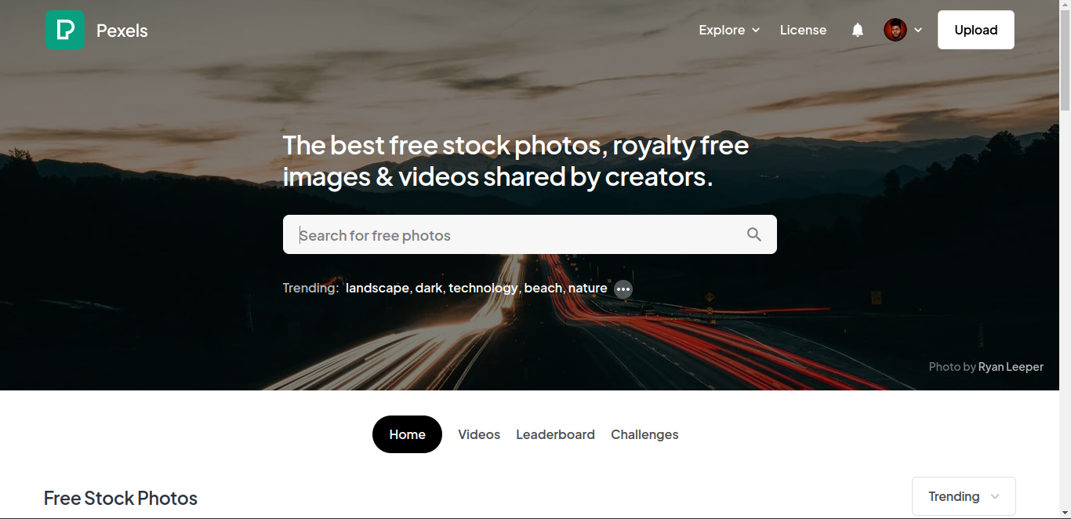Expand the account menu chevron

point(918,30)
